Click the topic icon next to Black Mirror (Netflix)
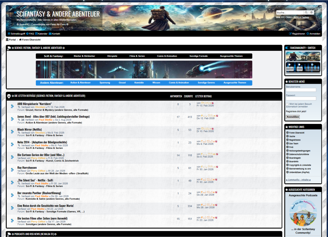The image size is (328, 237). (x=12, y=131)
